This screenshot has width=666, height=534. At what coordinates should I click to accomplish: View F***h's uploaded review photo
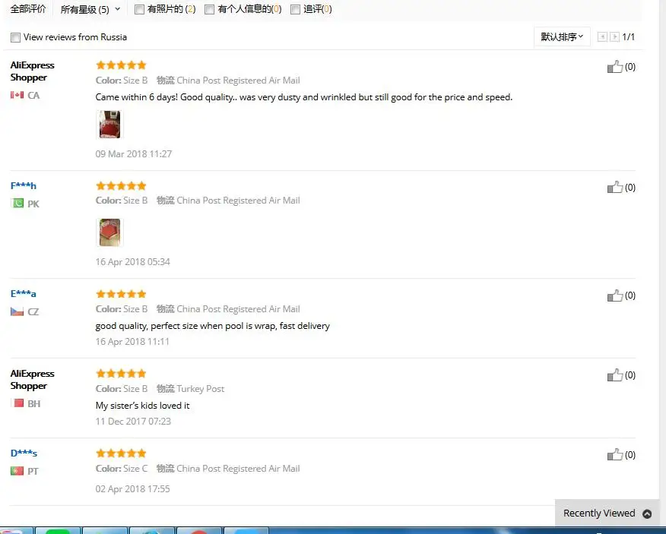pyautogui.click(x=109, y=232)
